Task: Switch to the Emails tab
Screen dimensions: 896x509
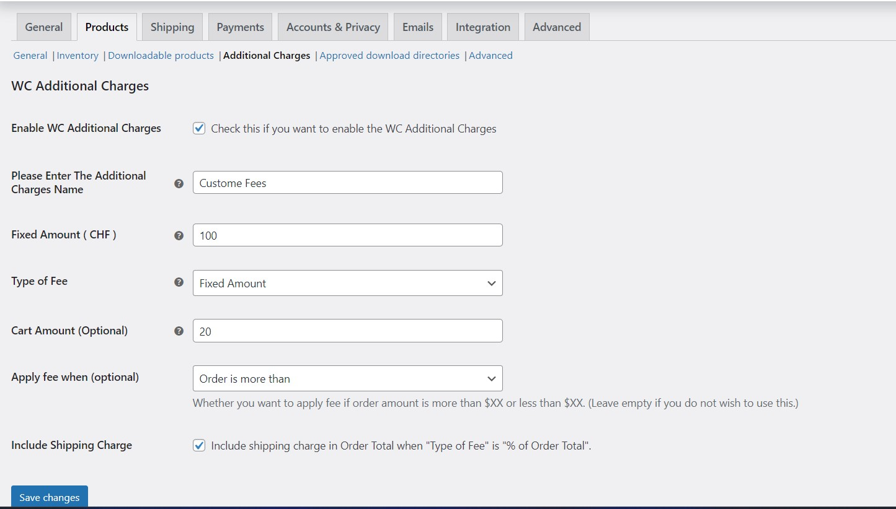Action: (418, 27)
